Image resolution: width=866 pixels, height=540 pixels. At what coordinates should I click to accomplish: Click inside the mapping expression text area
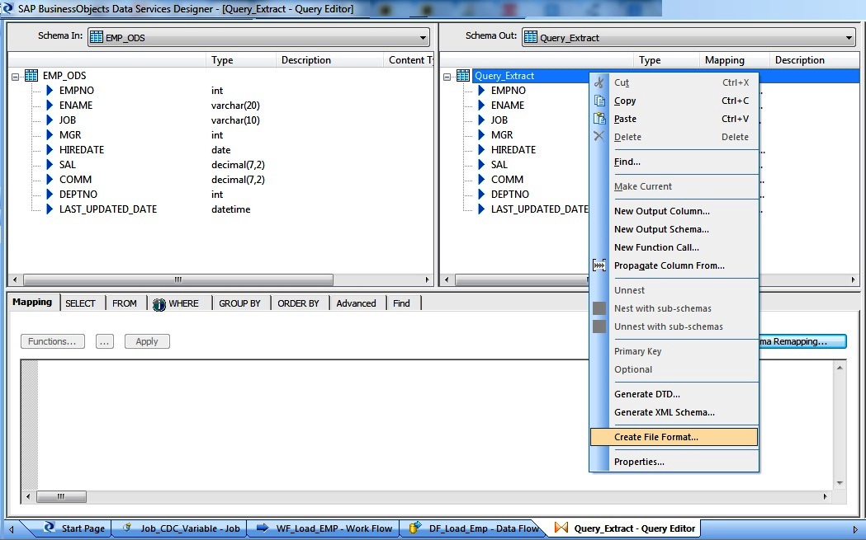pyautogui.click(x=436, y=425)
